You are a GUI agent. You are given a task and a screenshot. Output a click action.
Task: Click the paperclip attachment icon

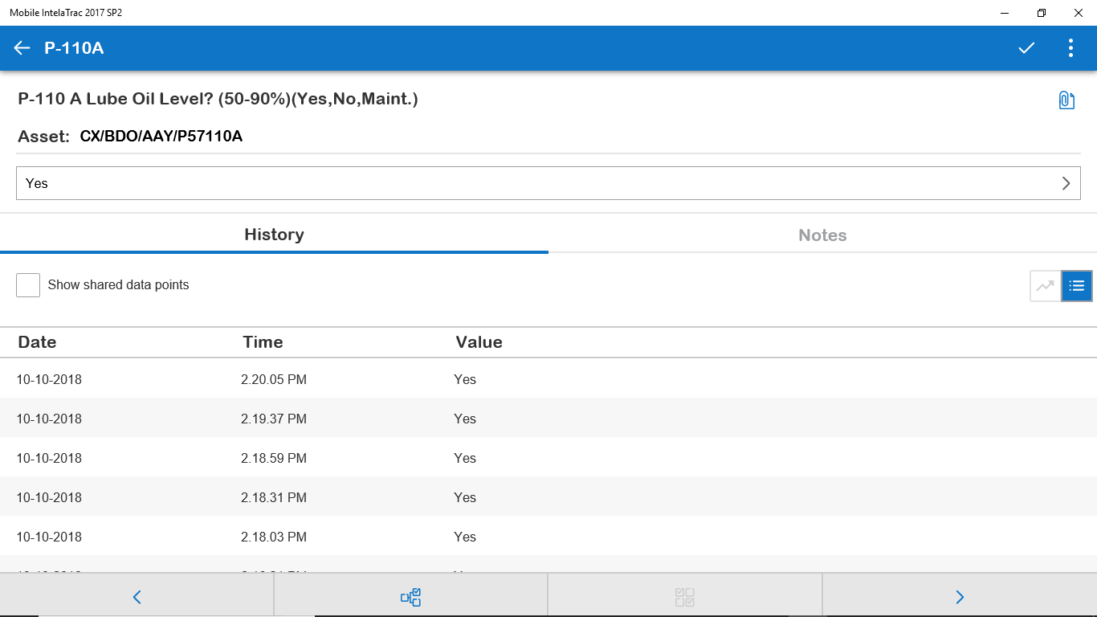pos(1066,100)
